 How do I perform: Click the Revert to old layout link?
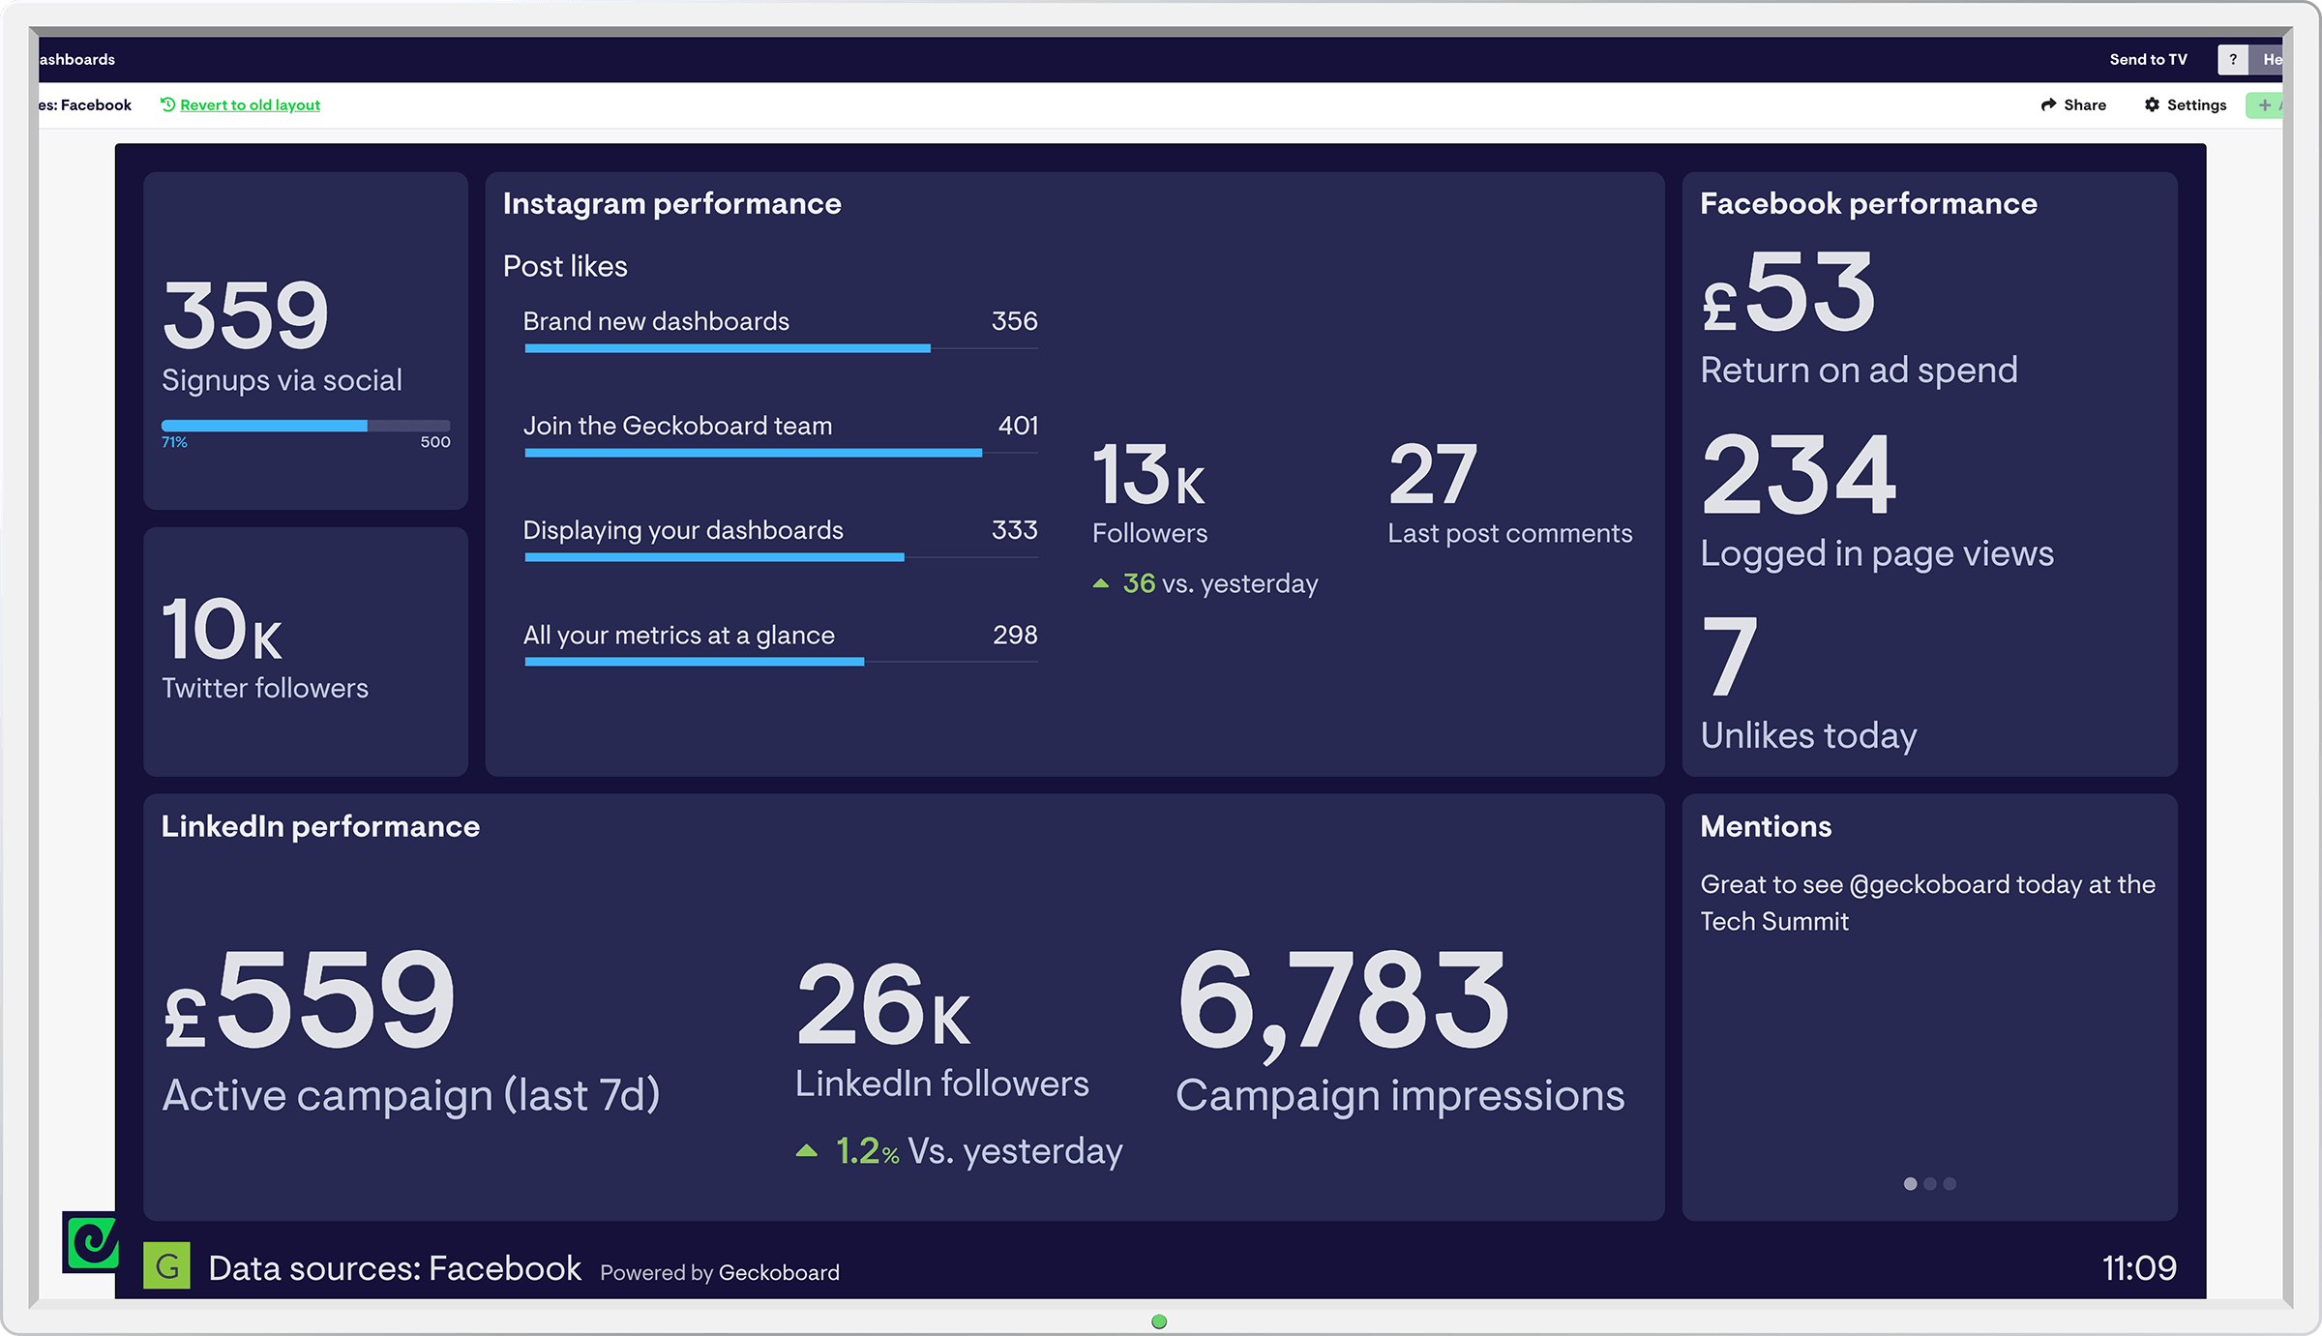tap(250, 104)
